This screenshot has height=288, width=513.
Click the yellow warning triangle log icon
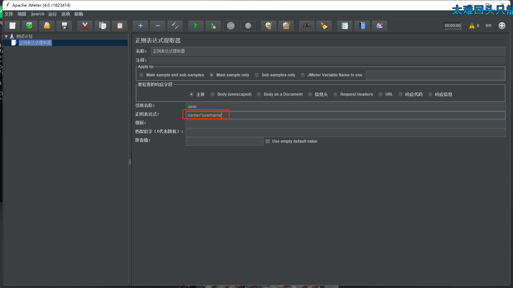click(472, 26)
